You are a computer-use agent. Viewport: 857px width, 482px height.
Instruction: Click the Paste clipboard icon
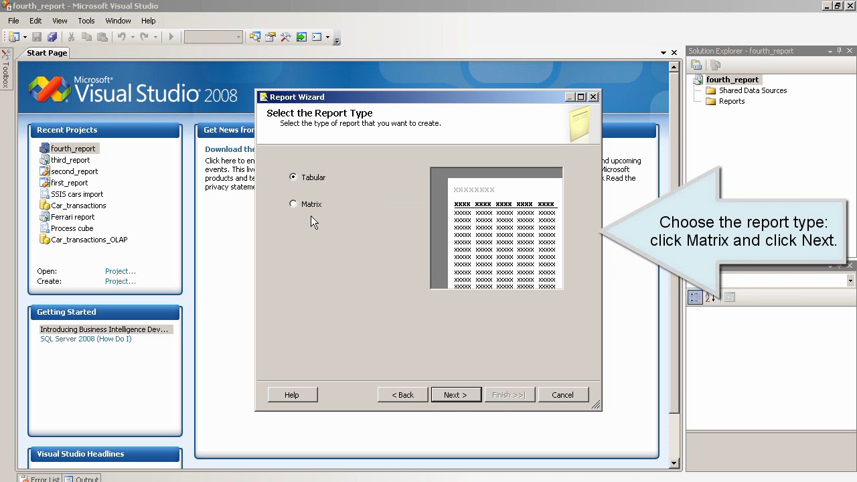pos(102,37)
